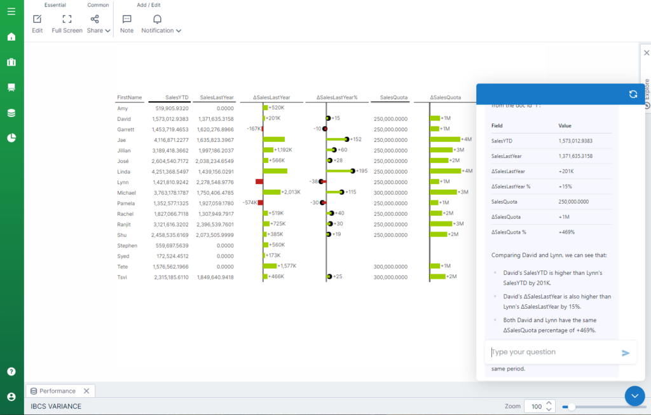This screenshot has width=651, height=415.
Task: Select the Ranjit row name
Action: coord(124,225)
